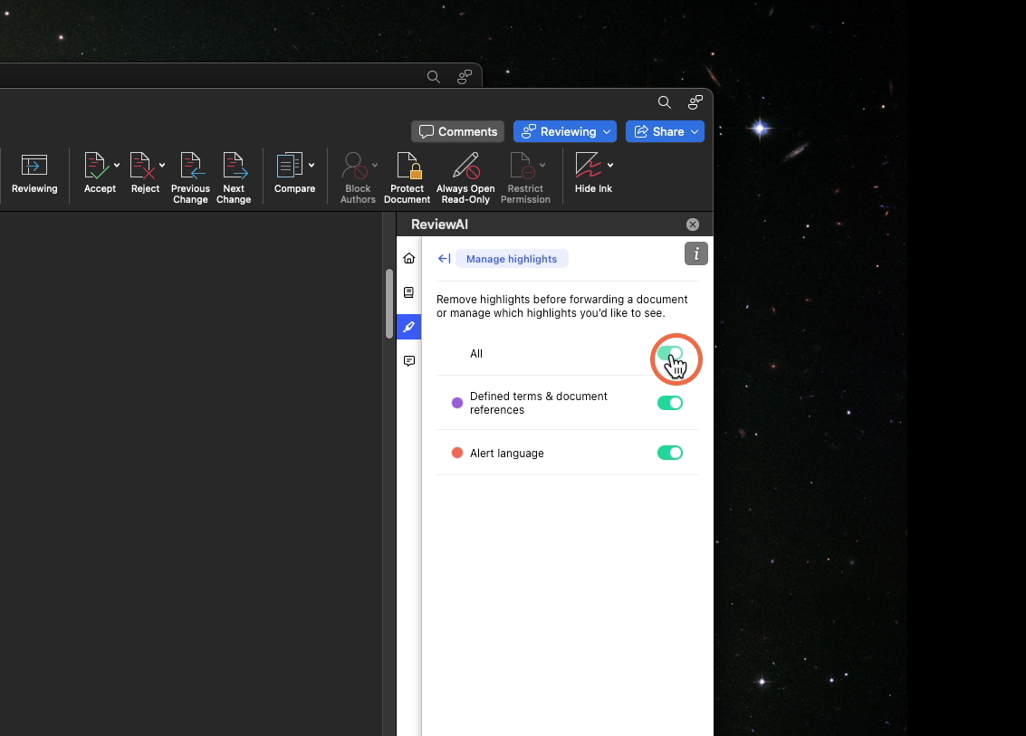The height and width of the screenshot is (736, 1026).
Task: Expand the Reject dropdown arrow
Action: click(161, 166)
